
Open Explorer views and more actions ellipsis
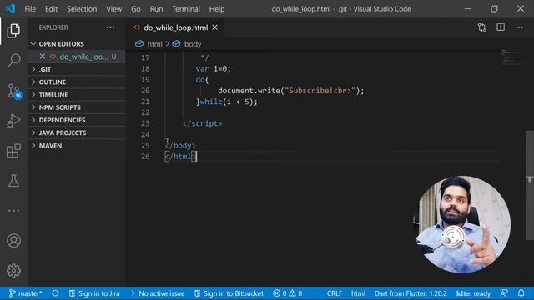(x=111, y=27)
